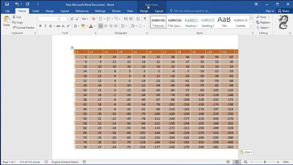293x165 pixels.
Task: Start a numbered list
Action: click(109, 19)
